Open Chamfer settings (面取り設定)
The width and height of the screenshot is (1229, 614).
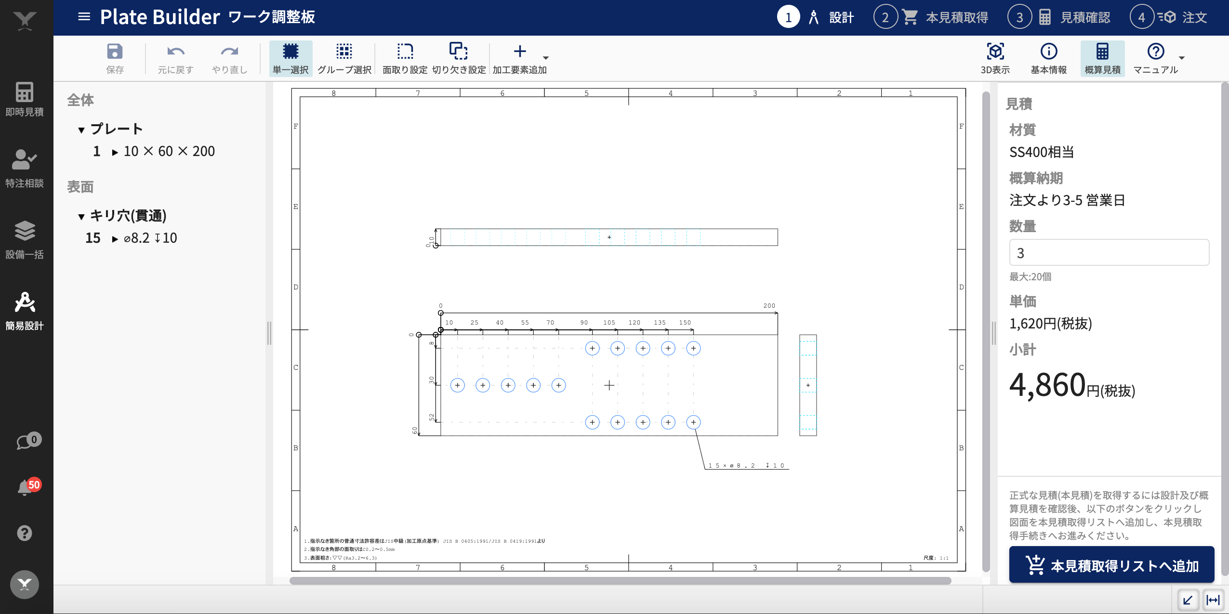click(x=405, y=58)
